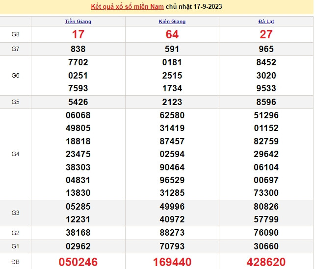Click the Đà Lạt special prize number 428620
315x269 pixels.
(x=266, y=262)
